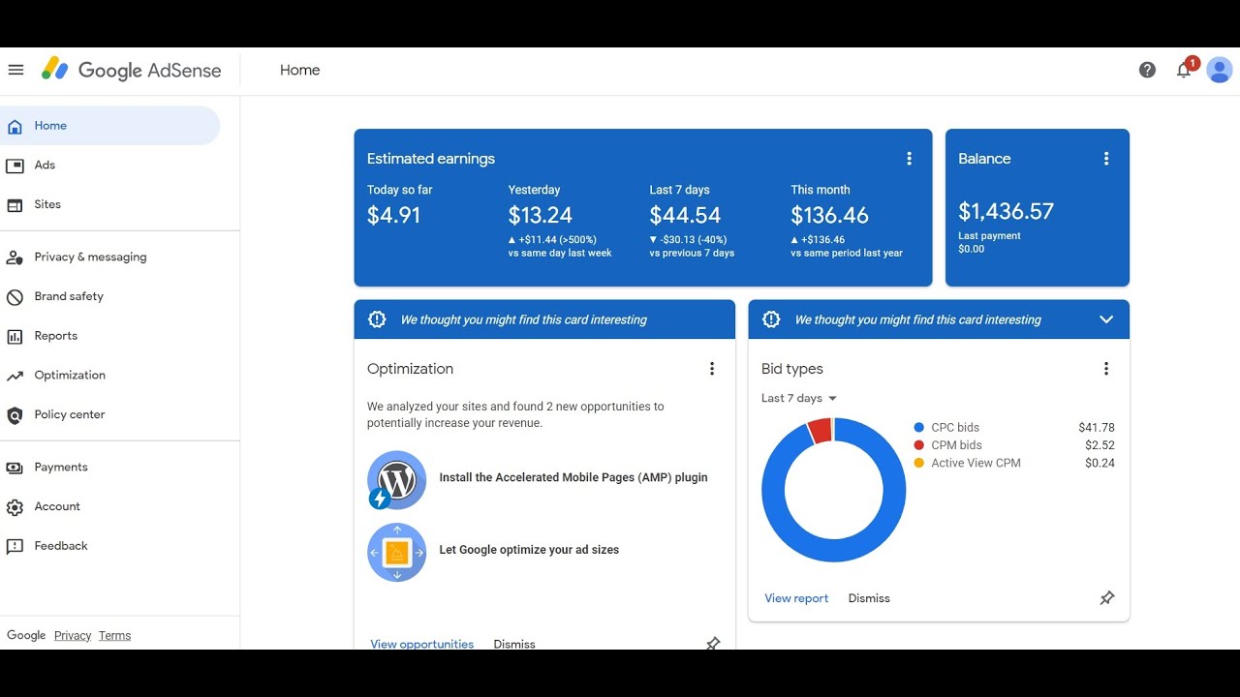Screen dimensions: 1240x697
Task: Click the optimize ad sizes icon
Action: 397,553
